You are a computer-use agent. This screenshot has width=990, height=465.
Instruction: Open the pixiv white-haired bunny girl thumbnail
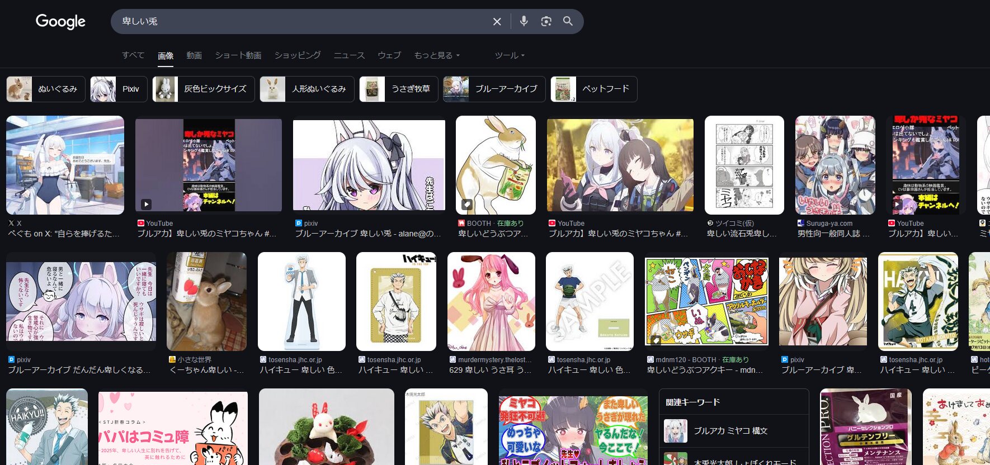point(369,165)
